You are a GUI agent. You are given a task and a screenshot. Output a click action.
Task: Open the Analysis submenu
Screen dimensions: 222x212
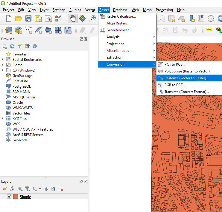point(127,37)
